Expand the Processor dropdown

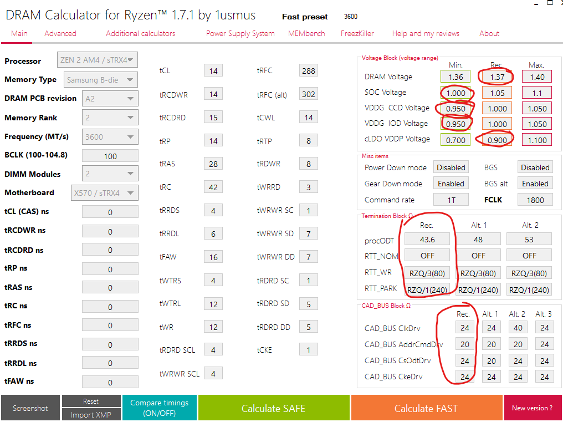[98, 60]
